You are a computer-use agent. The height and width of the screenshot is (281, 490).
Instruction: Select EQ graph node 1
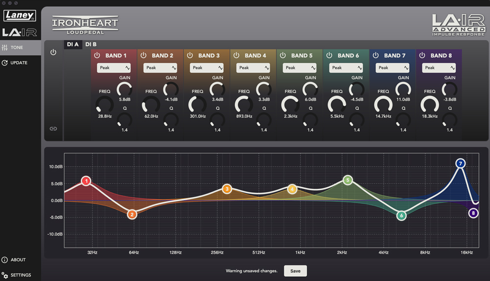tap(86, 181)
